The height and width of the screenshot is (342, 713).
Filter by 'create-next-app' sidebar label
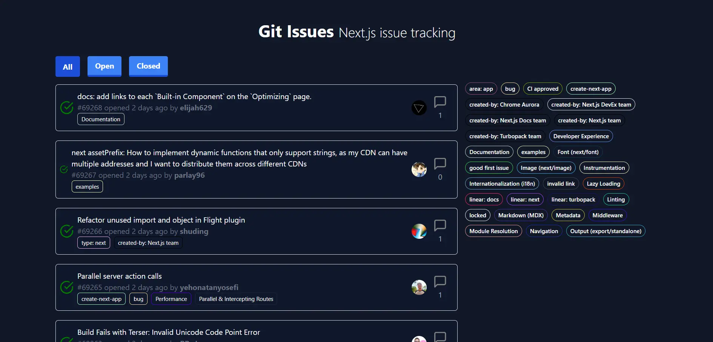point(591,89)
